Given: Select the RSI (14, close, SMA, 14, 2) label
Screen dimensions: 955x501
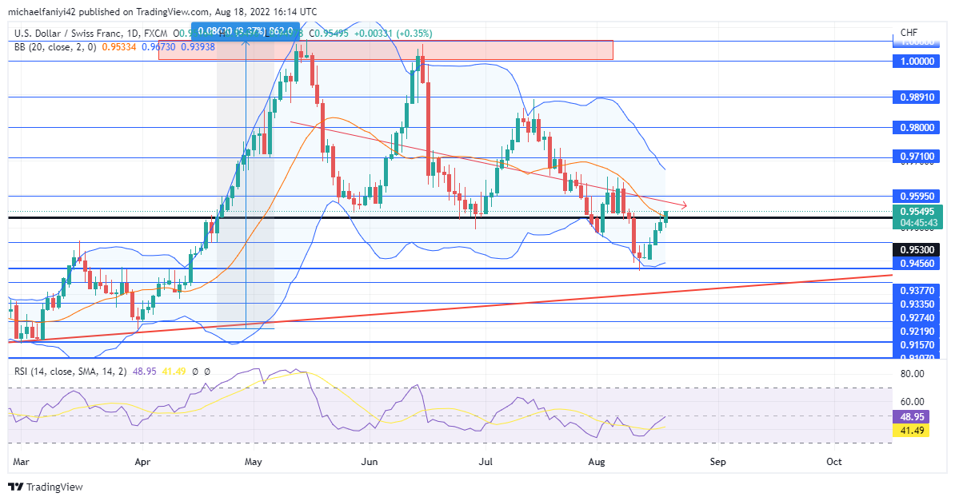Looking at the screenshot, I should (x=70, y=371).
